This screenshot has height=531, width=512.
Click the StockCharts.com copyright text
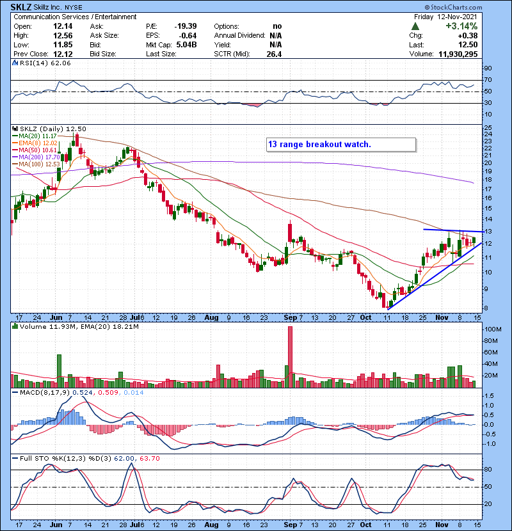pos(453,7)
